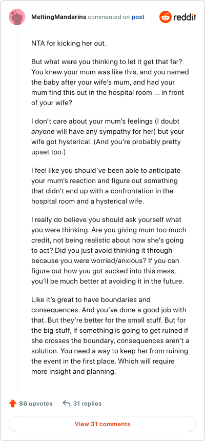Click the '86 upvotes' count
Image resolution: width=205 pixels, height=441 pixels.
tap(36, 404)
